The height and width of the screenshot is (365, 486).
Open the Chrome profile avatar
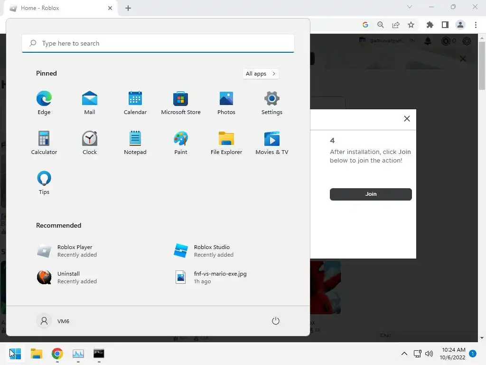tap(460, 25)
